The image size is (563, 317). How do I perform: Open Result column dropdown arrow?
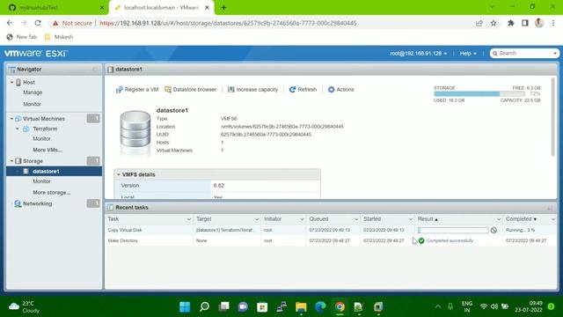pos(499,219)
